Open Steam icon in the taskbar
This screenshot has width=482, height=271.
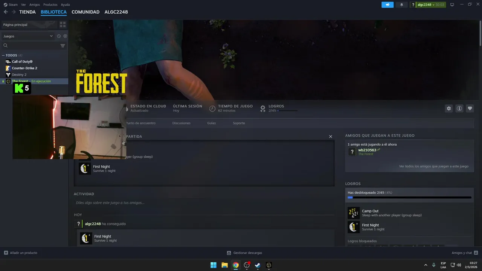click(258, 265)
